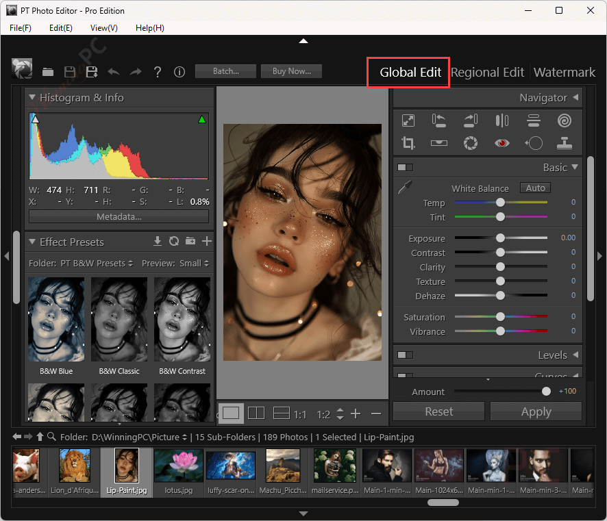The height and width of the screenshot is (521, 607).
Task: Click the Buy Now... button
Action: tap(291, 71)
